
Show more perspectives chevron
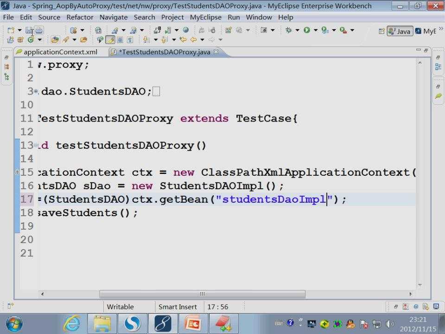[x=441, y=28]
